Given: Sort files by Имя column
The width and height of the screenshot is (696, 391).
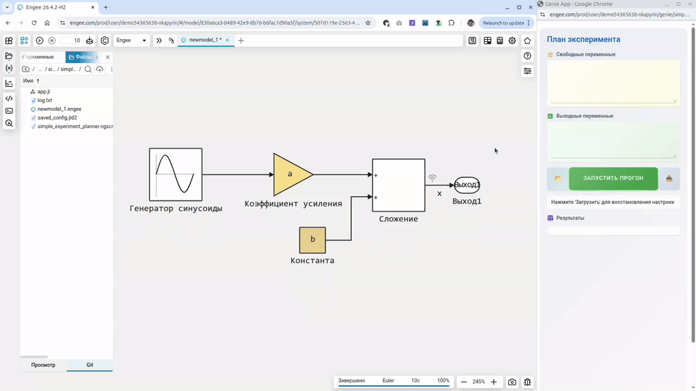Looking at the screenshot, I should [x=31, y=80].
